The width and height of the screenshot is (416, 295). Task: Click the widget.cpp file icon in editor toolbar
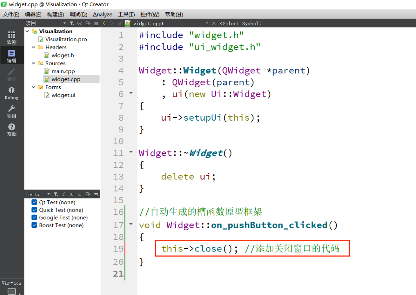pos(128,23)
